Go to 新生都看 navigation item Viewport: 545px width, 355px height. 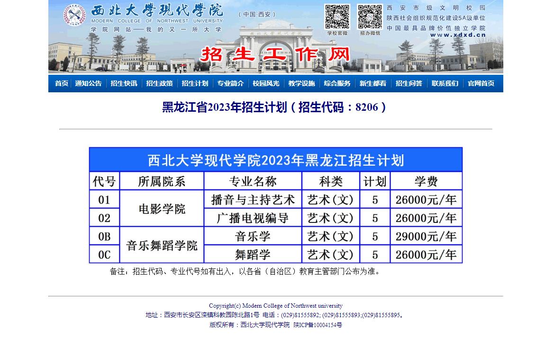coord(373,83)
